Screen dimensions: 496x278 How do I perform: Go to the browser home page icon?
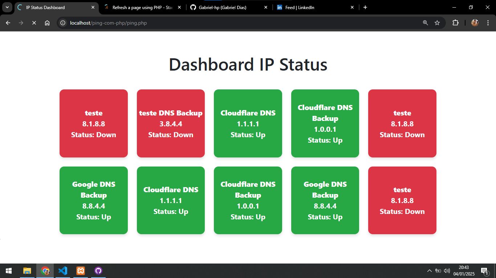click(x=47, y=23)
